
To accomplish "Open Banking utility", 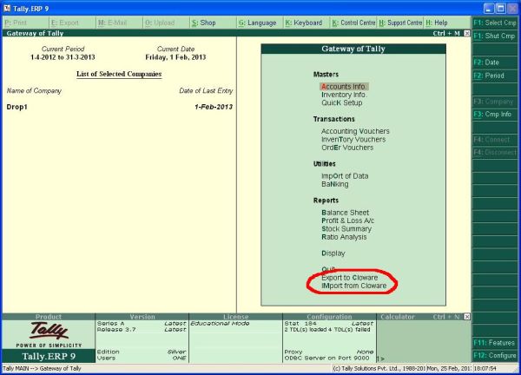I will (334, 184).
